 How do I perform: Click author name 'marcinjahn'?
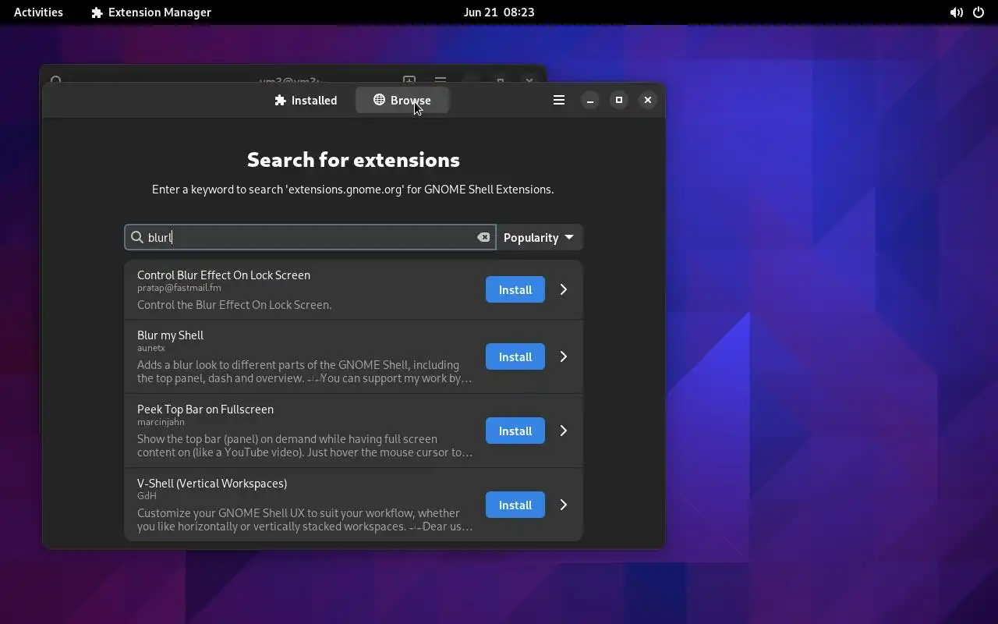pos(161,422)
